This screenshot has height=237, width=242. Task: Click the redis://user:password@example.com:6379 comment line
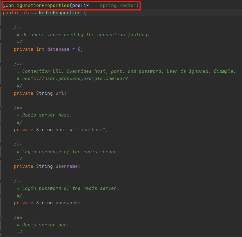pos(75,79)
